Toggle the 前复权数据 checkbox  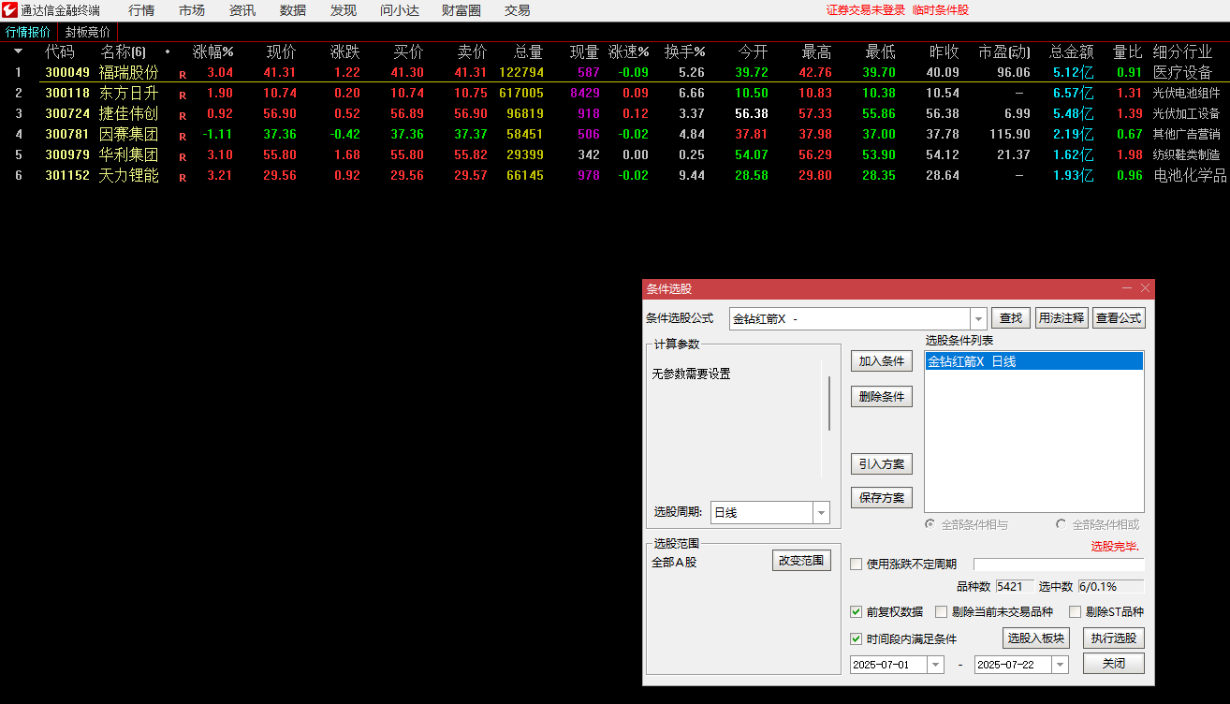856,612
